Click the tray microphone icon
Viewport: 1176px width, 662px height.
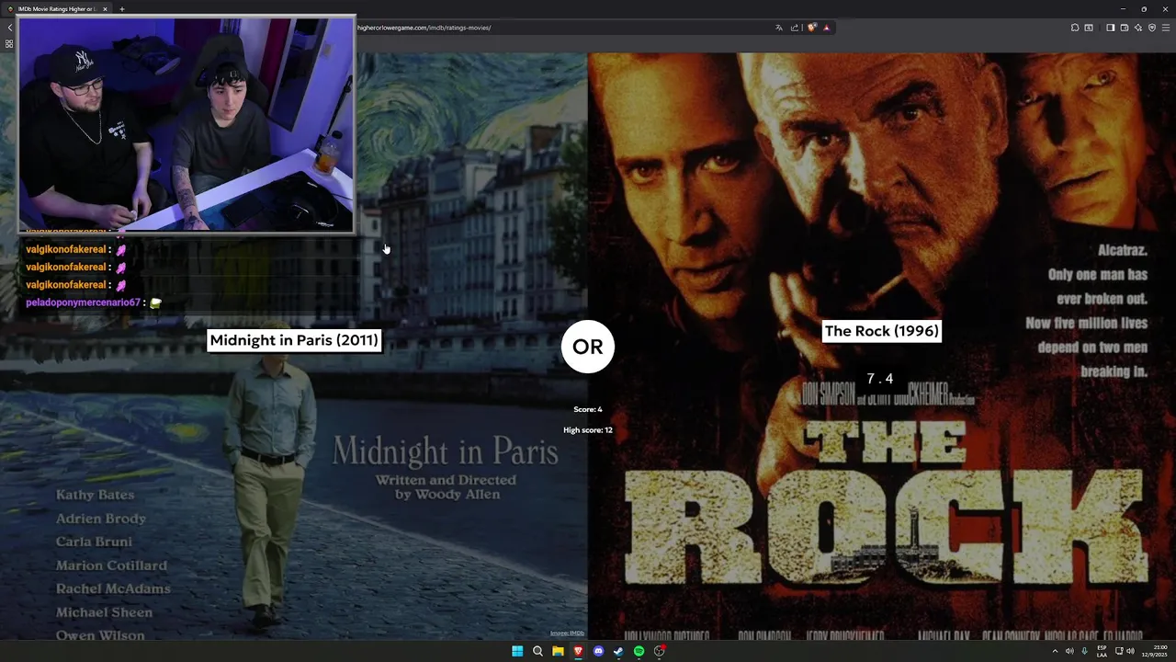click(x=1084, y=651)
